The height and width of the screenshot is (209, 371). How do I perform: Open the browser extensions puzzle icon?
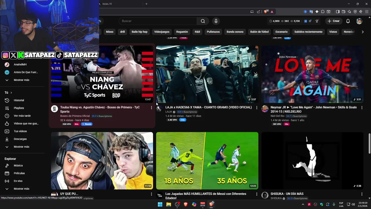pyautogui.click(x=323, y=12)
